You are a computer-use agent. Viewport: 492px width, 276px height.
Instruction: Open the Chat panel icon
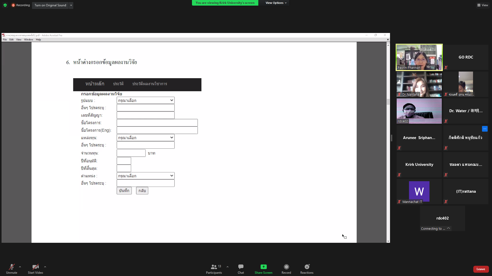click(x=241, y=267)
